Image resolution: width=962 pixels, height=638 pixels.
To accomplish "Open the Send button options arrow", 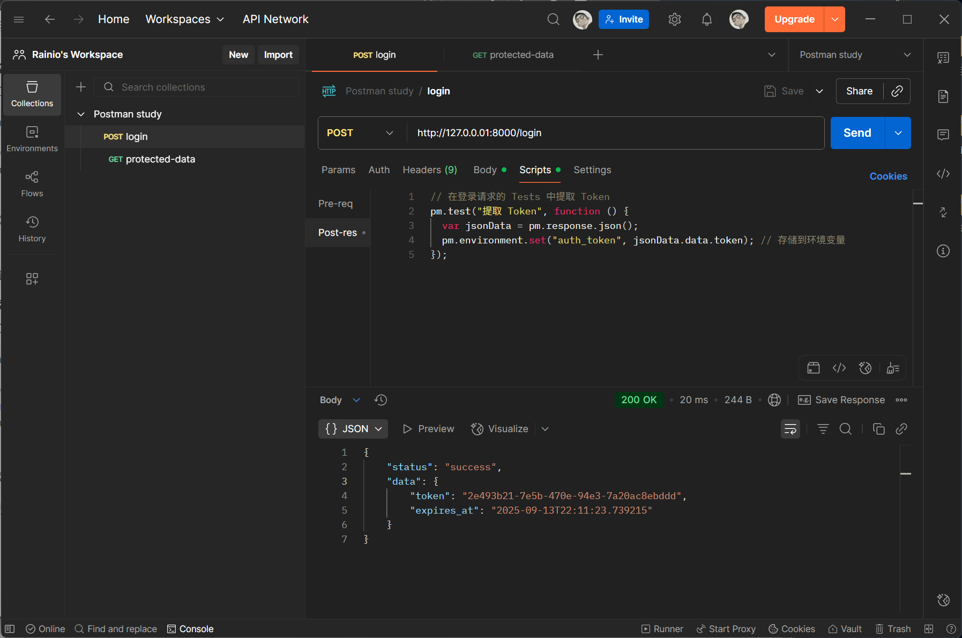I will (x=898, y=133).
